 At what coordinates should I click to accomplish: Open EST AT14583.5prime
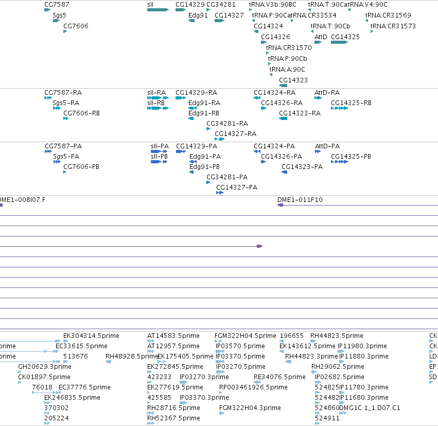click(173, 336)
